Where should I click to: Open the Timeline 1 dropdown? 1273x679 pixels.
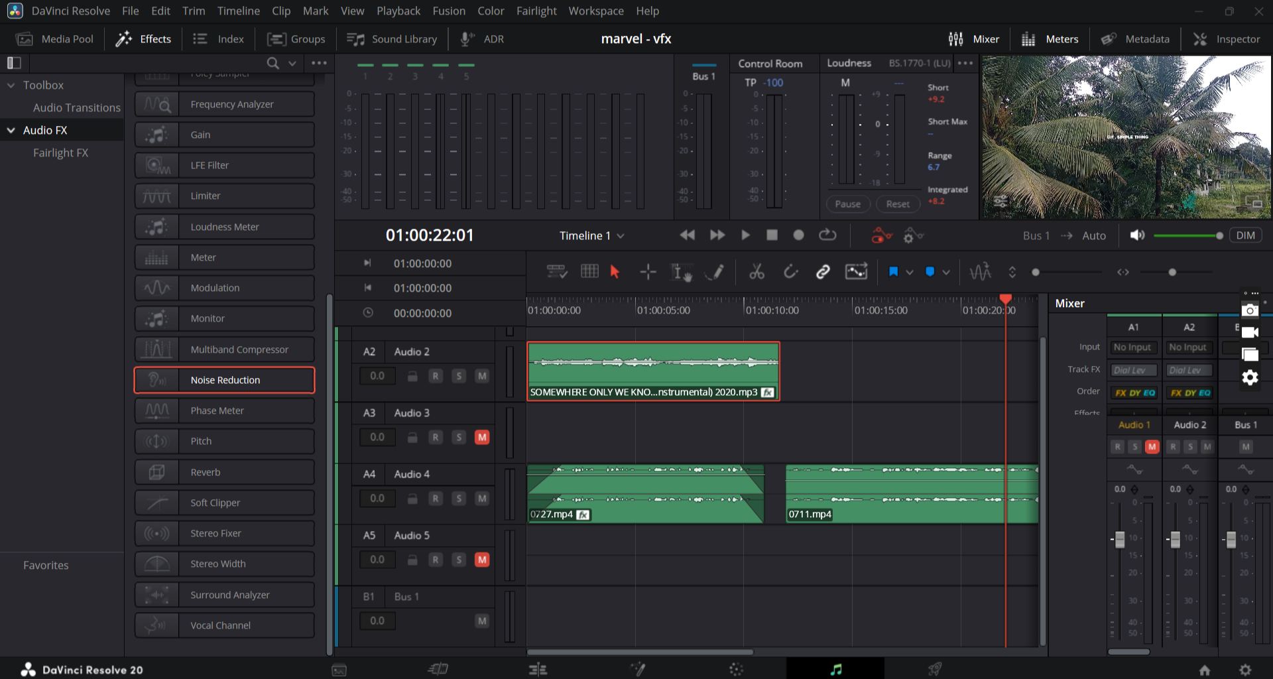(592, 235)
